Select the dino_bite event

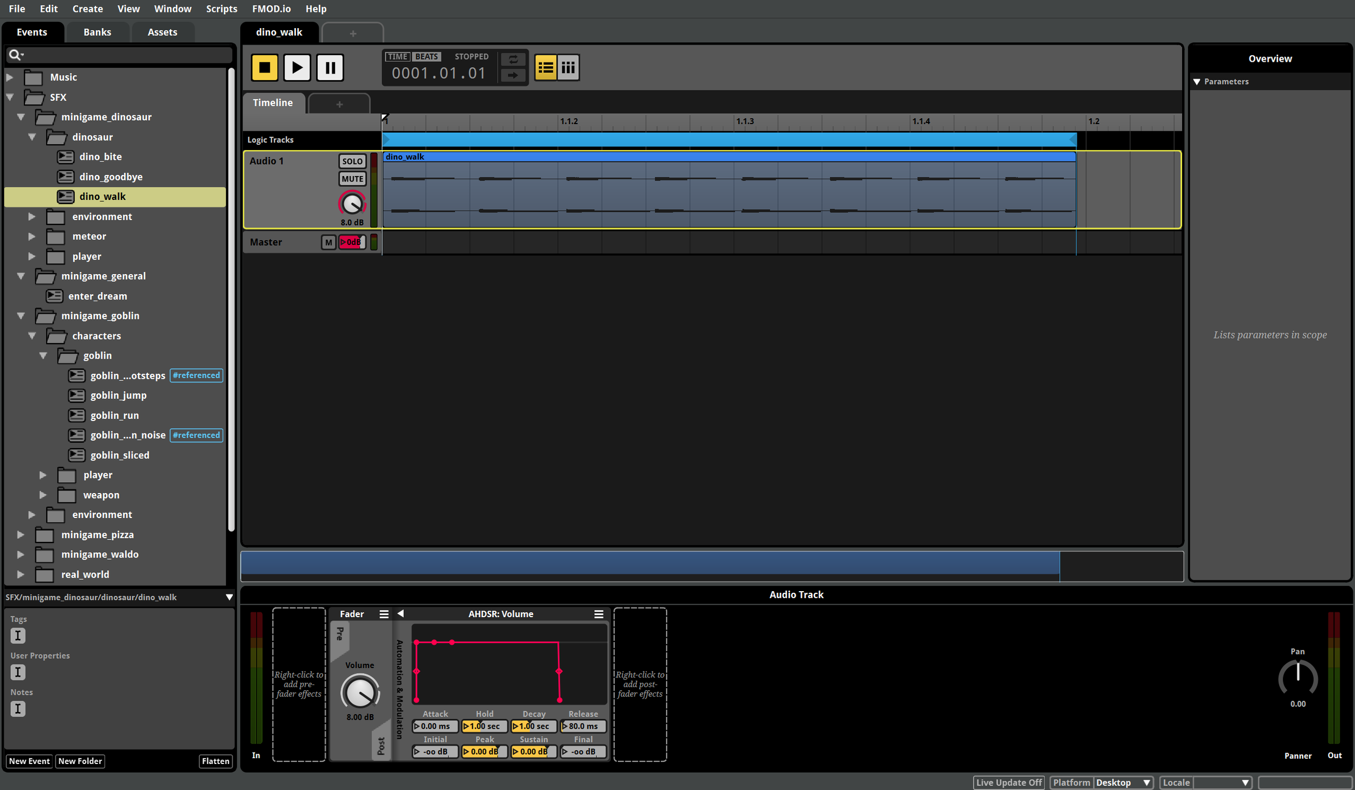(100, 157)
